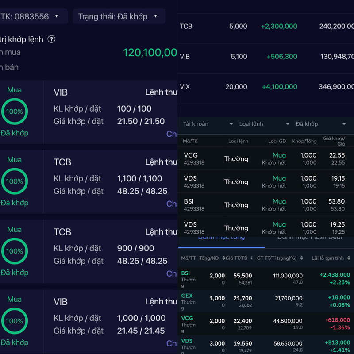Viewport: 354px width, 354px height.
Task: Click VIB stock name in first order card
Action: coord(61,92)
